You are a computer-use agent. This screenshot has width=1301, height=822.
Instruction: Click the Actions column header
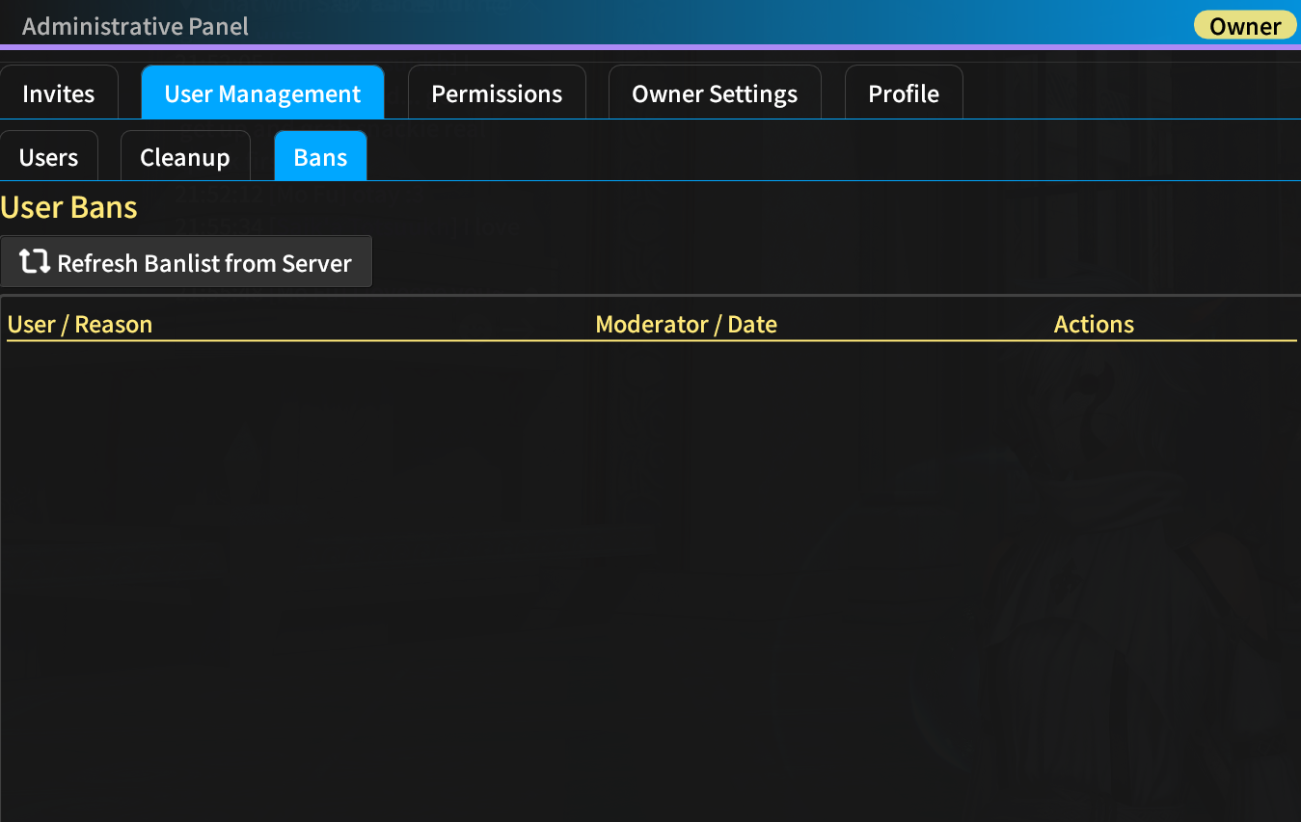1094,325
